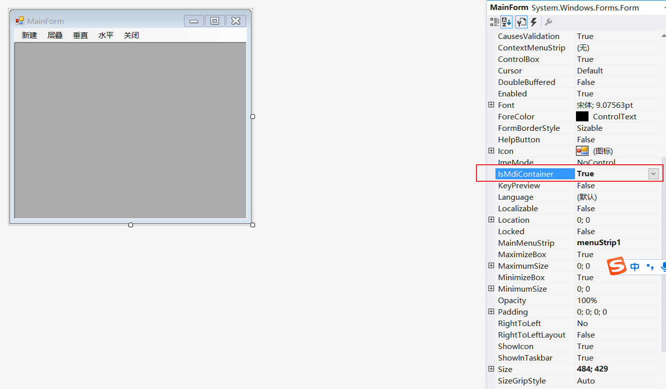The height and width of the screenshot is (389, 666).
Task: Click the 垂直 menu item
Action: click(x=80, y=35)
